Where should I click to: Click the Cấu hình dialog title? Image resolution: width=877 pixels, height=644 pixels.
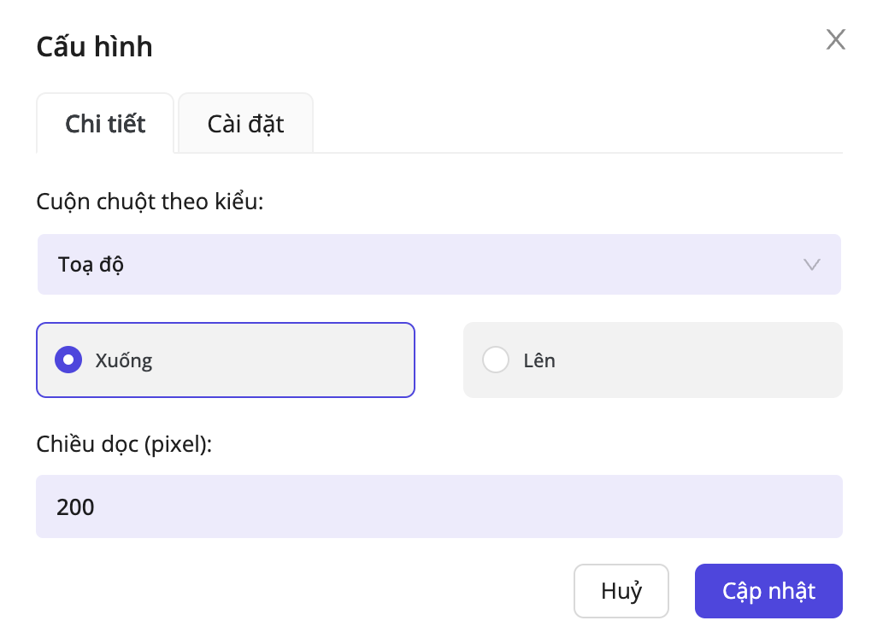(x=94, y=47)
